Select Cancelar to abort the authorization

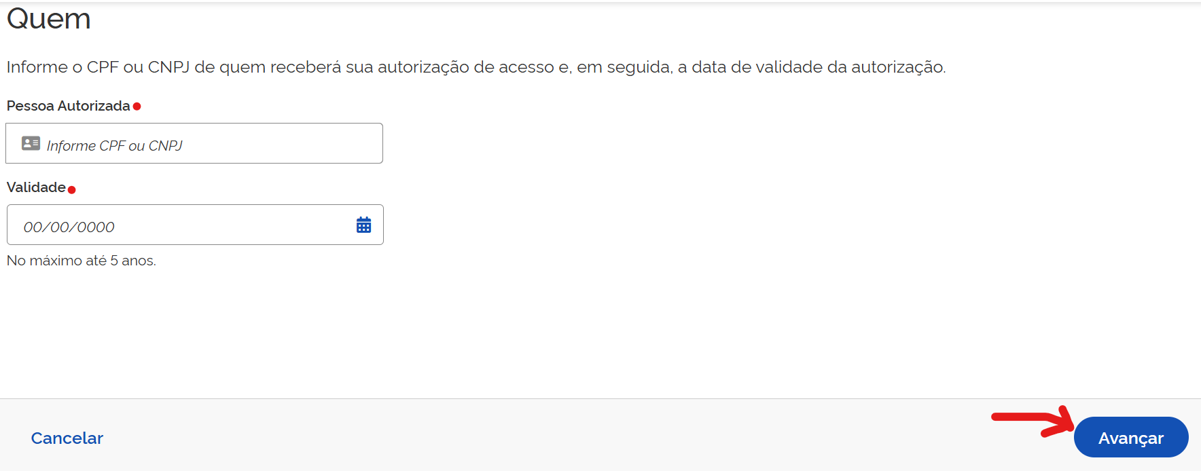[x=66, y=438]
